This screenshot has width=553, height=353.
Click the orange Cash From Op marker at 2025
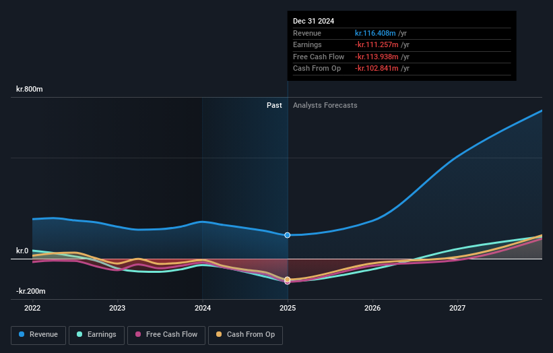coord(288,280)
